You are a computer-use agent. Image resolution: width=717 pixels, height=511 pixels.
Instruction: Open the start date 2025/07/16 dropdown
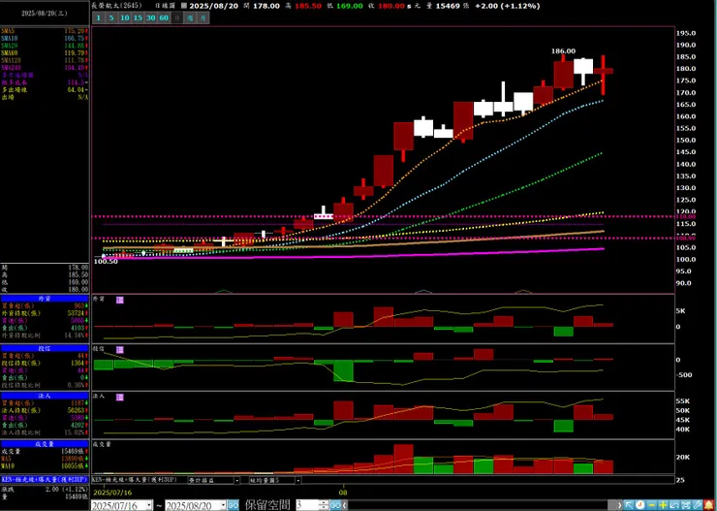pos(148,505)
